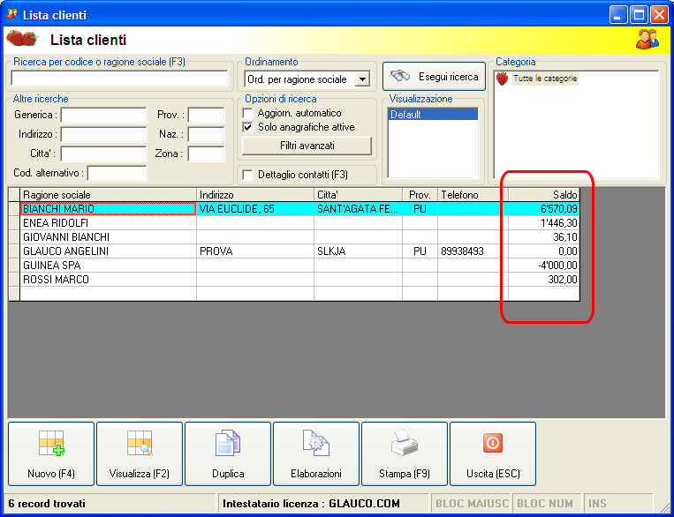Click the Filtri avanzati button

click(307, 146)
